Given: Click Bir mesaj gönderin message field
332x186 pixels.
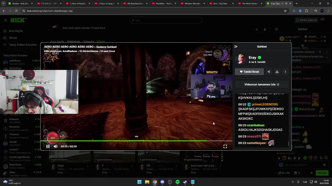Looking at the screenshot, I should pyautogui.click(x=303, y=165).
